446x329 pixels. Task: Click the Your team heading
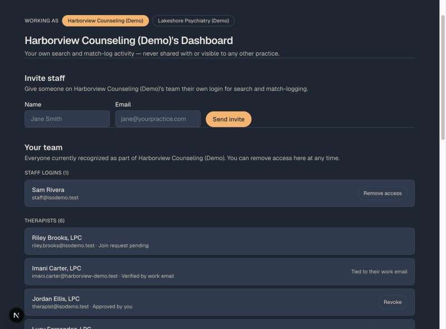click(43, 147)
